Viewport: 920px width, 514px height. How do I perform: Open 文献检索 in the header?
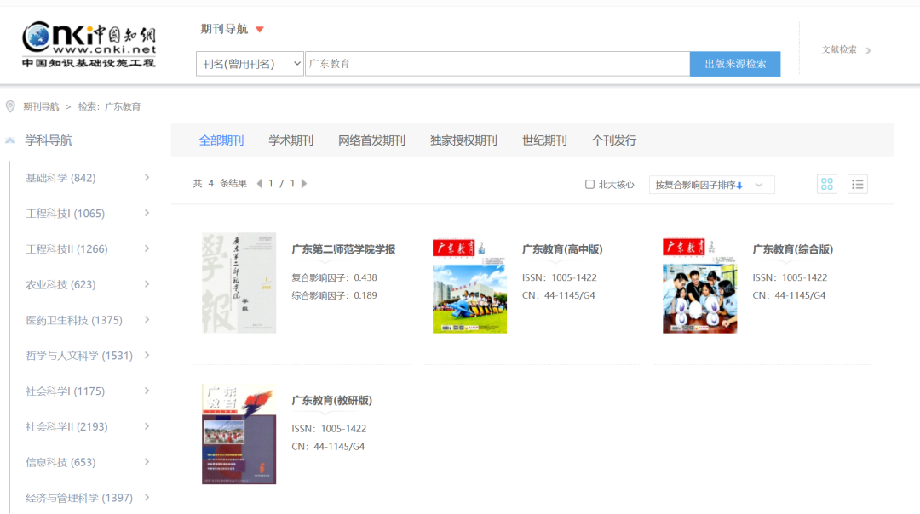[839, 49]
